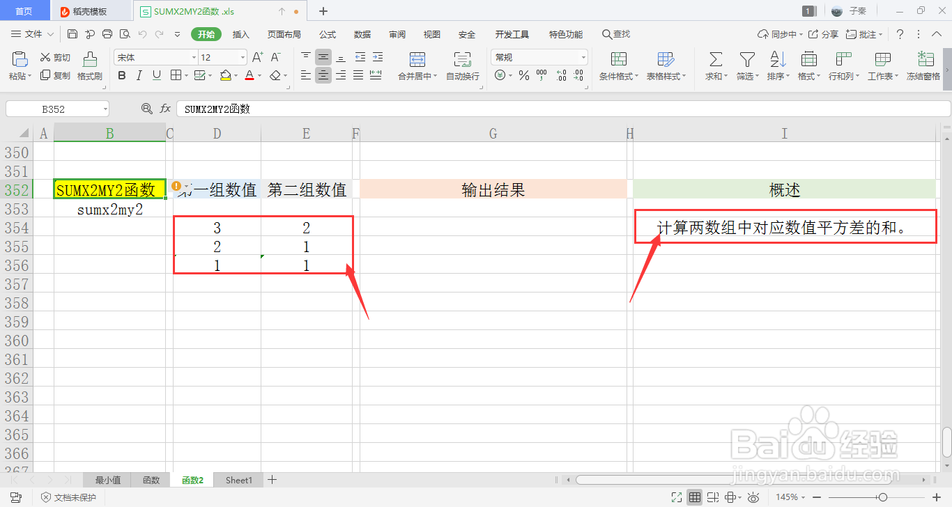Click the Sum (求和) sigma icon
Viewport: 952px width, 507px height.
(x=715, y=59)
